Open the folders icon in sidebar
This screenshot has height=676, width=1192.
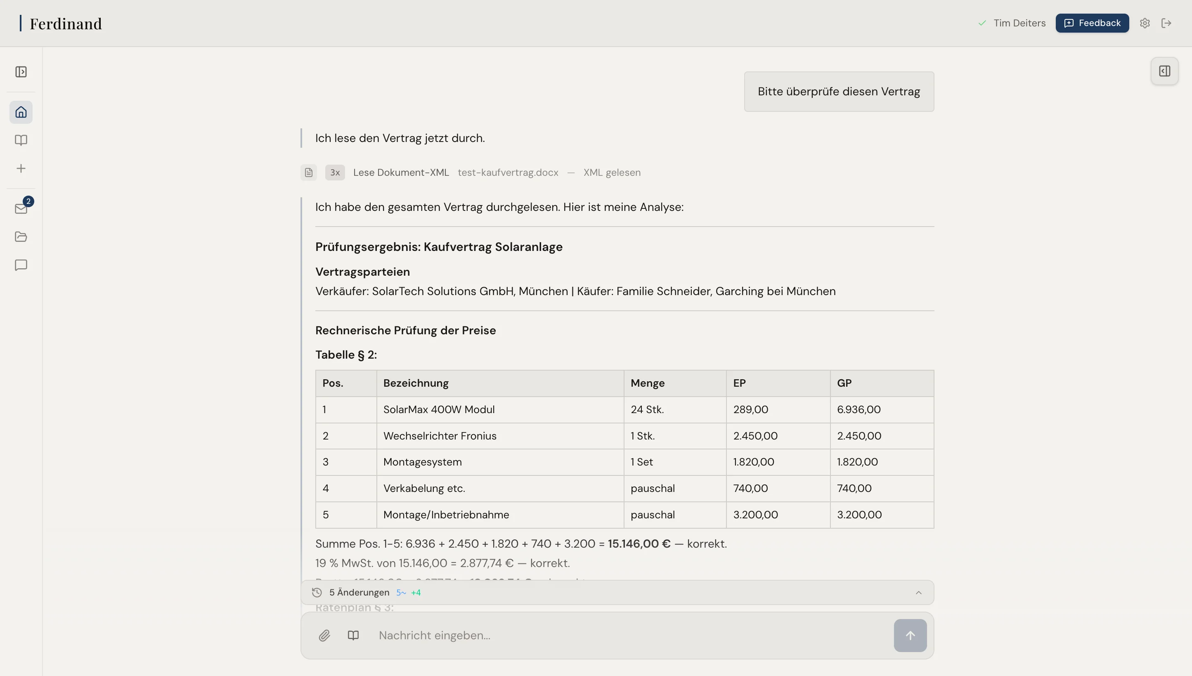[21, 237]
